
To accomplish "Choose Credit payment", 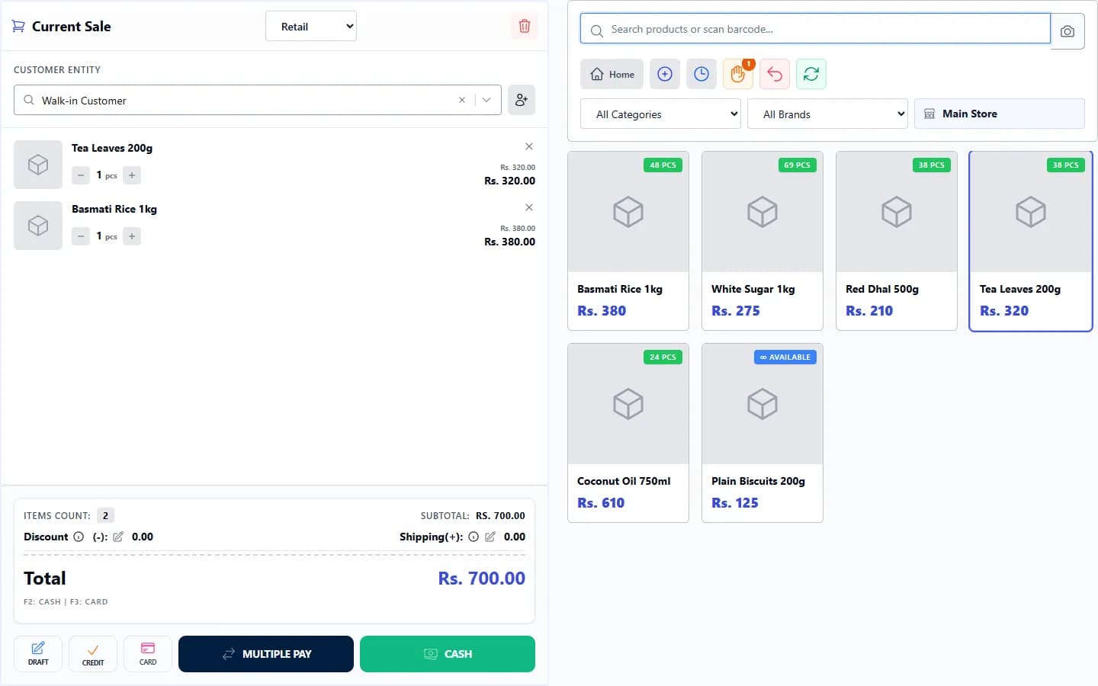I will (93, 654).
